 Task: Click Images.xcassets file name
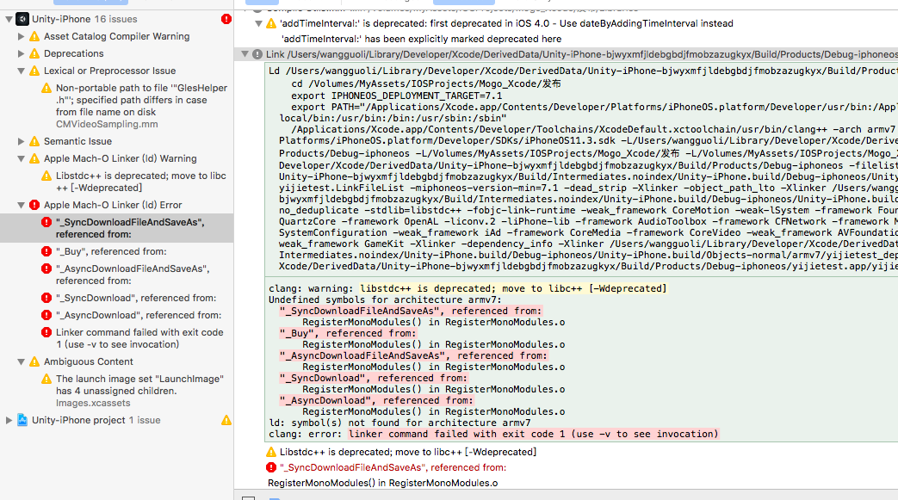93,404
